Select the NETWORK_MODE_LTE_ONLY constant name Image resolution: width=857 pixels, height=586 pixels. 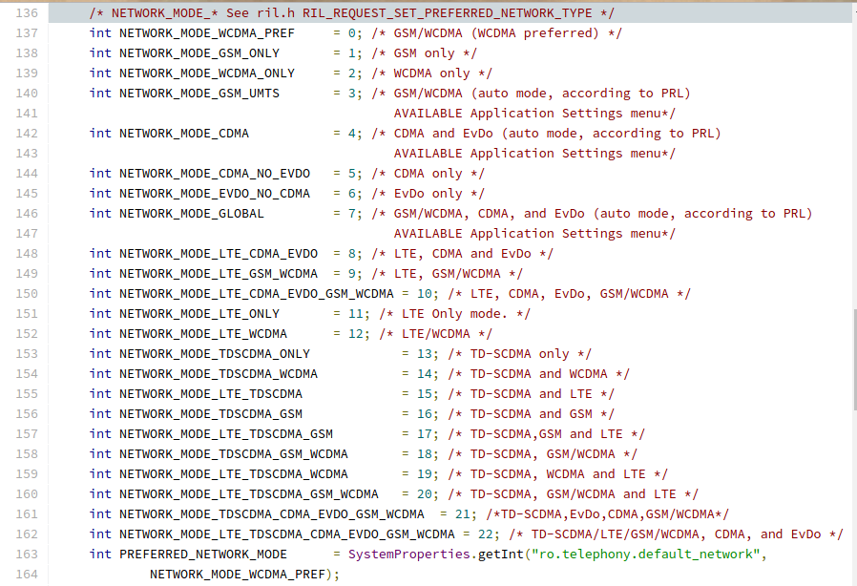click(199, 314)
